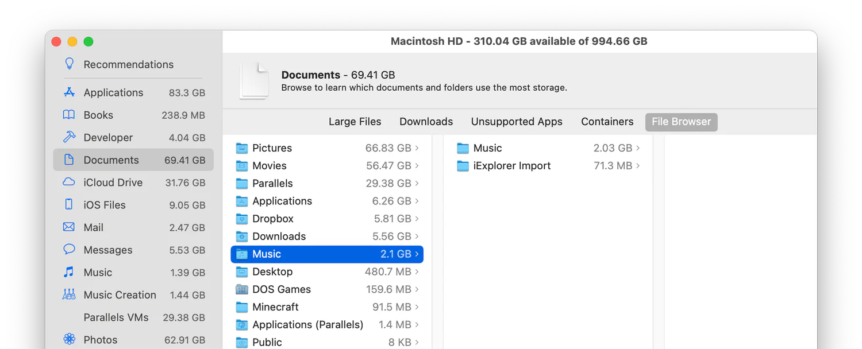This screenshot has width=862, height=349.
Task: Click the Public folder icon
Action: 242,342
